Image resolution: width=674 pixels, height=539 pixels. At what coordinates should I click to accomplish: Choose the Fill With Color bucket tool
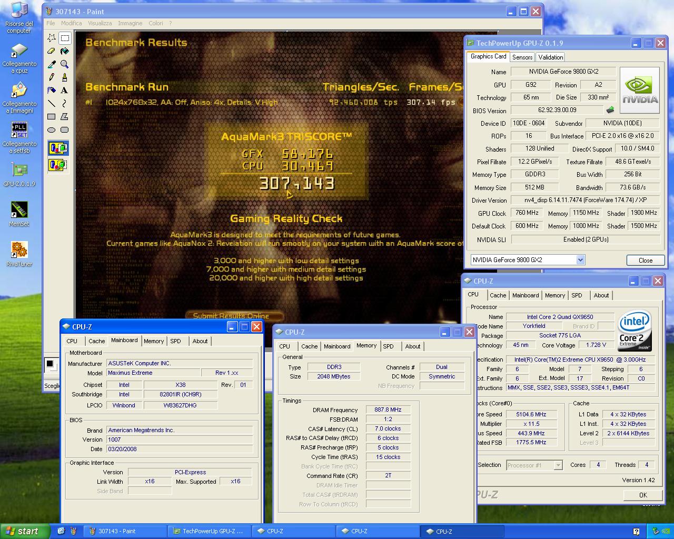pos(65,51)
